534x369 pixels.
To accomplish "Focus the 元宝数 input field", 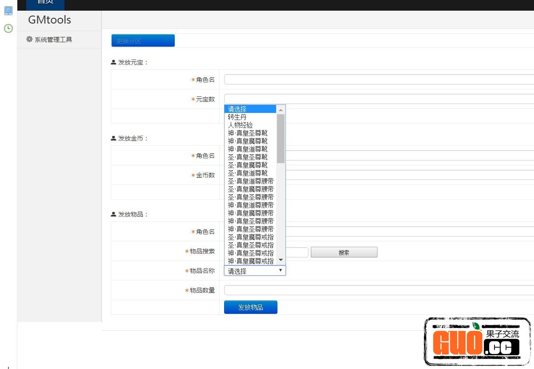I will point(378,99).
